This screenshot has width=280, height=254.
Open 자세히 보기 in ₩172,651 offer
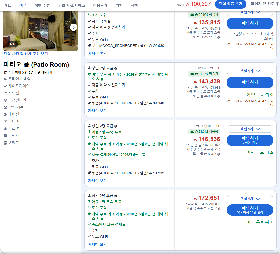click(x=97, y=244)
